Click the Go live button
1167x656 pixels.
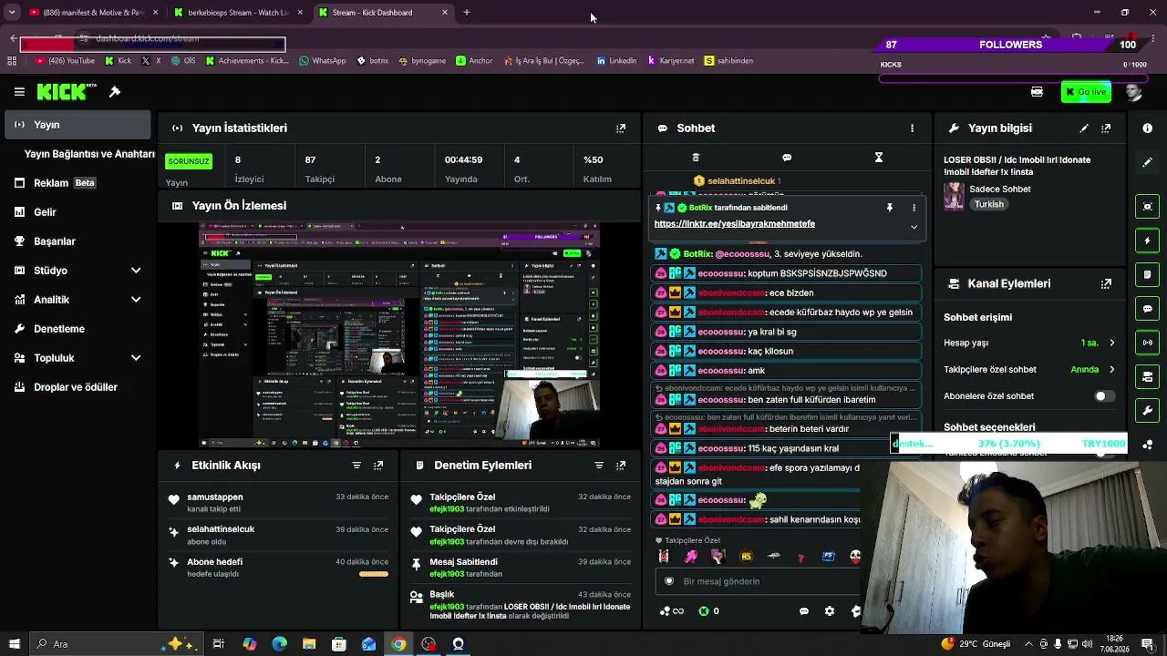pyautogui.click(x=1086, y=92)
